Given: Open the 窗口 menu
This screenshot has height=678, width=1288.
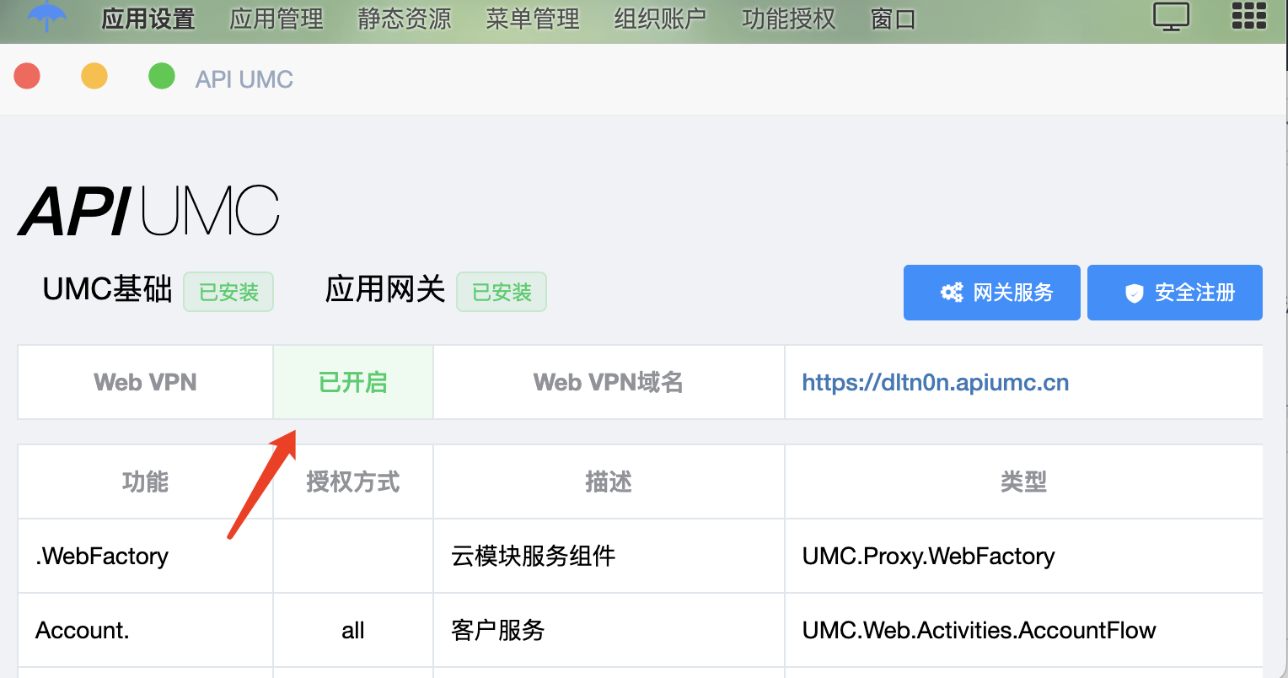Looking at the screenshot, I should click(x=894, y=19).
